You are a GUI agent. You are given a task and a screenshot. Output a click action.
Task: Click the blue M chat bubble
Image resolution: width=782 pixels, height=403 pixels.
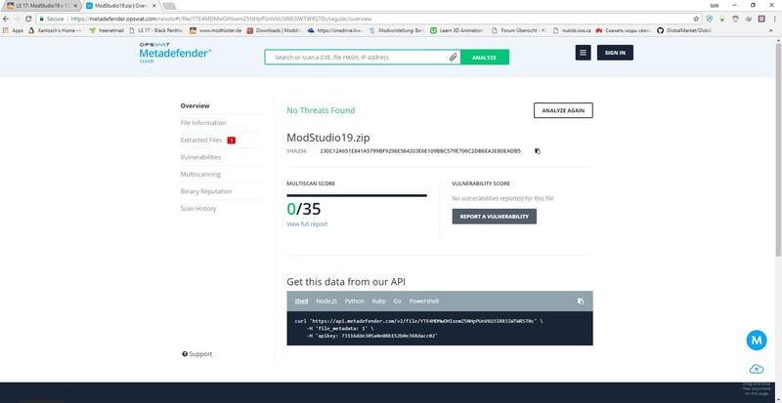[756, 341]
